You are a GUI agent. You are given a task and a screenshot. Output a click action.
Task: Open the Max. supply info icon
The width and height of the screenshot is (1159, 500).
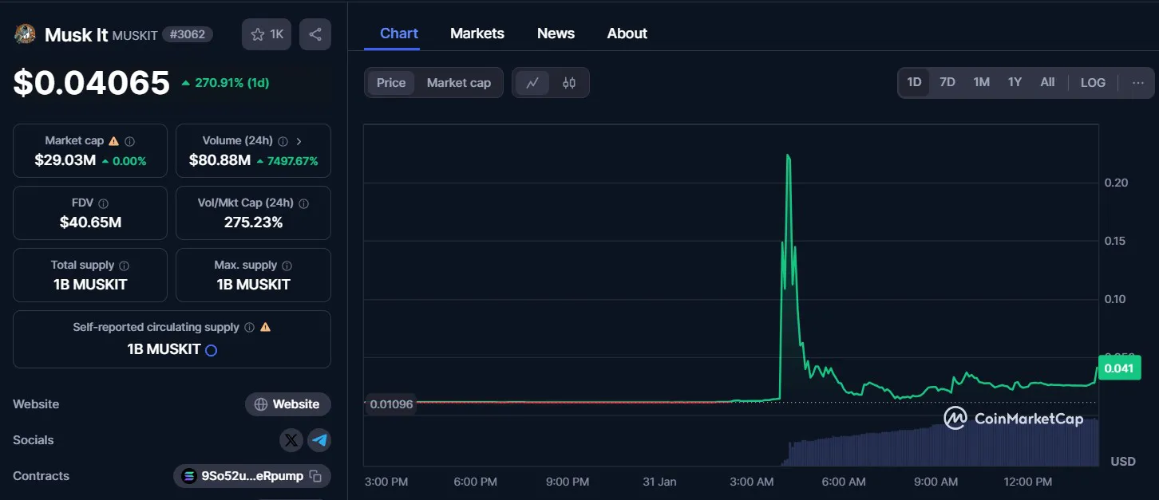287,266
